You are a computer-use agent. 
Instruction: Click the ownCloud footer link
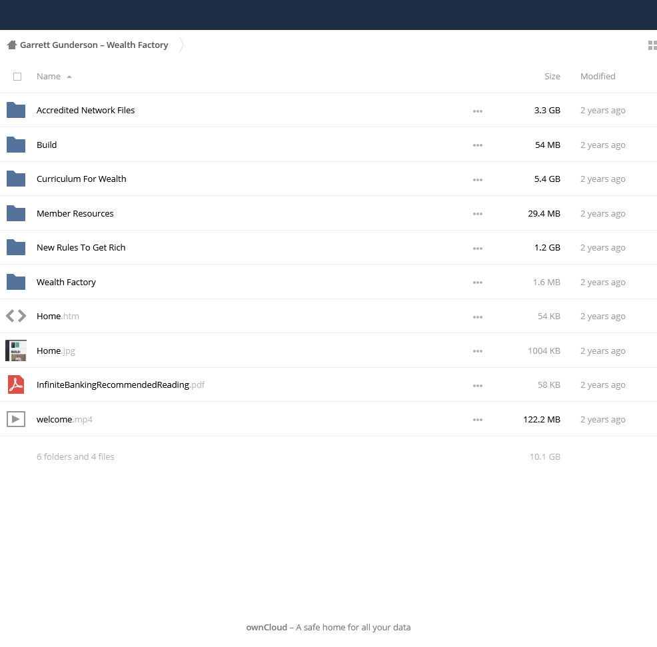coord(267,627)
